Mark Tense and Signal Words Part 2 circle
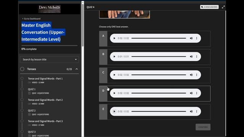244x137 pixels. tap(22, 100)
